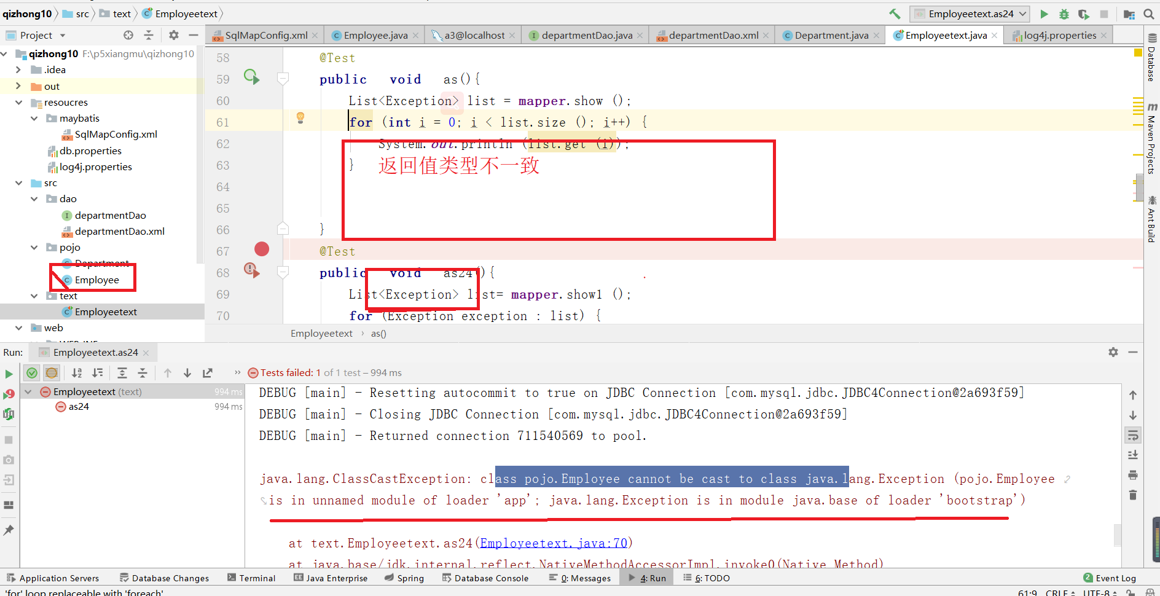Collapse Employeetext test result node
Screen dimensions: 1160x596
(28, 391)
